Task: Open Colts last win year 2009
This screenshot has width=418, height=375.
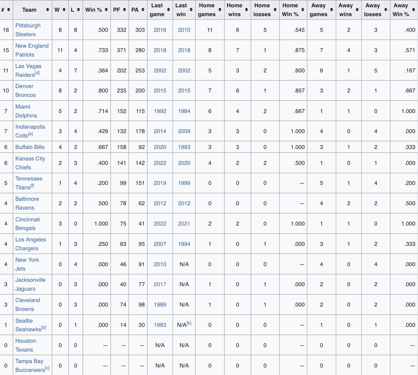Action: point(184,131)
